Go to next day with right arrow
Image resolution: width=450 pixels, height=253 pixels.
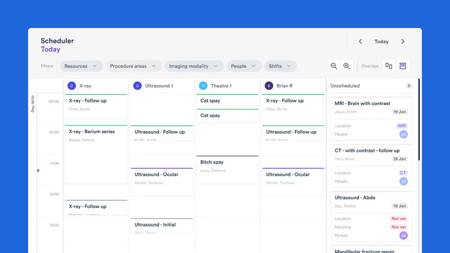pos(402,41)
